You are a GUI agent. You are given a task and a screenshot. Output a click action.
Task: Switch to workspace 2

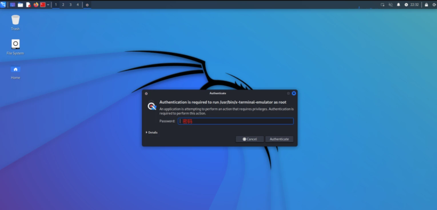coord(63,5)
